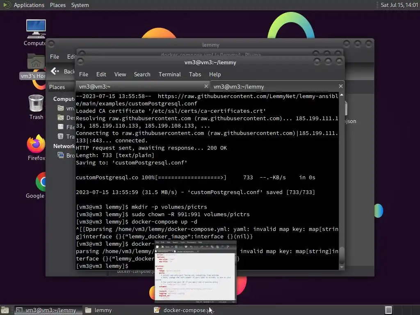Launch Firefox from the desktop
Viewport: 420px width, 315px height.
[36, 147]
